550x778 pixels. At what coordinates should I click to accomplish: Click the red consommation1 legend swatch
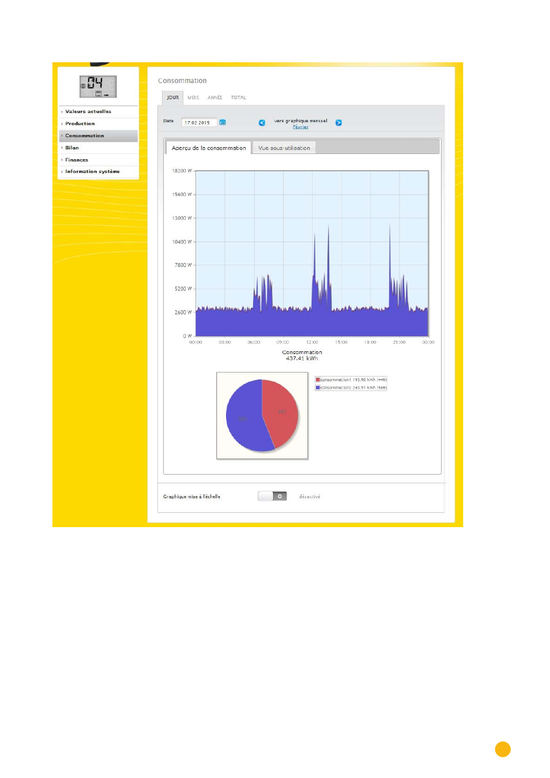318,380
